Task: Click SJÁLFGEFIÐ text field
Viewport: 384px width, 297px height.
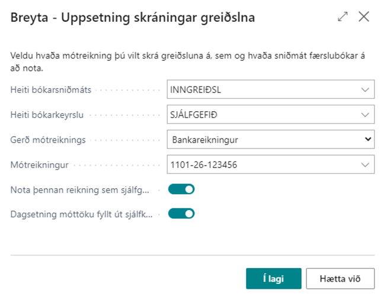Action: coord(261,115)
